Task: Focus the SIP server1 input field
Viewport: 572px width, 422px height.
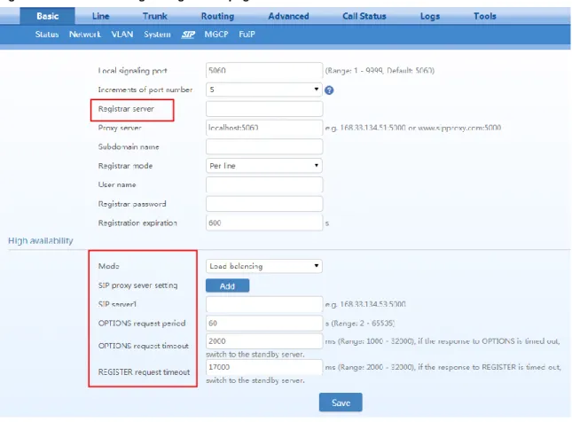Action: 264,304
